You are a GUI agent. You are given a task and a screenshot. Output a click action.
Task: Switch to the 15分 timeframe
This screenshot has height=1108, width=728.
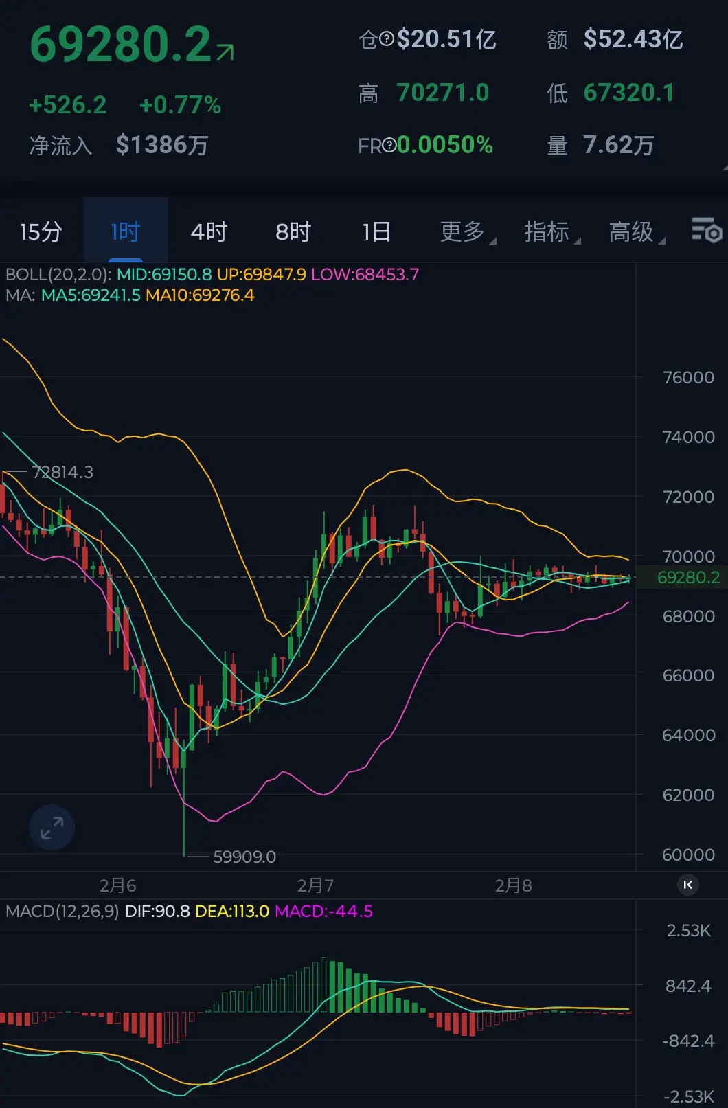coord(41,231)
